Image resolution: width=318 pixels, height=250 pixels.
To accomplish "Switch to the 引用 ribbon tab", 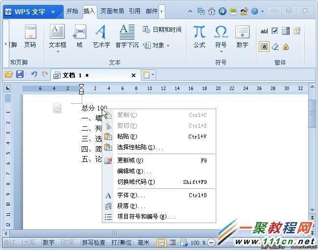I will click(135, 11).
